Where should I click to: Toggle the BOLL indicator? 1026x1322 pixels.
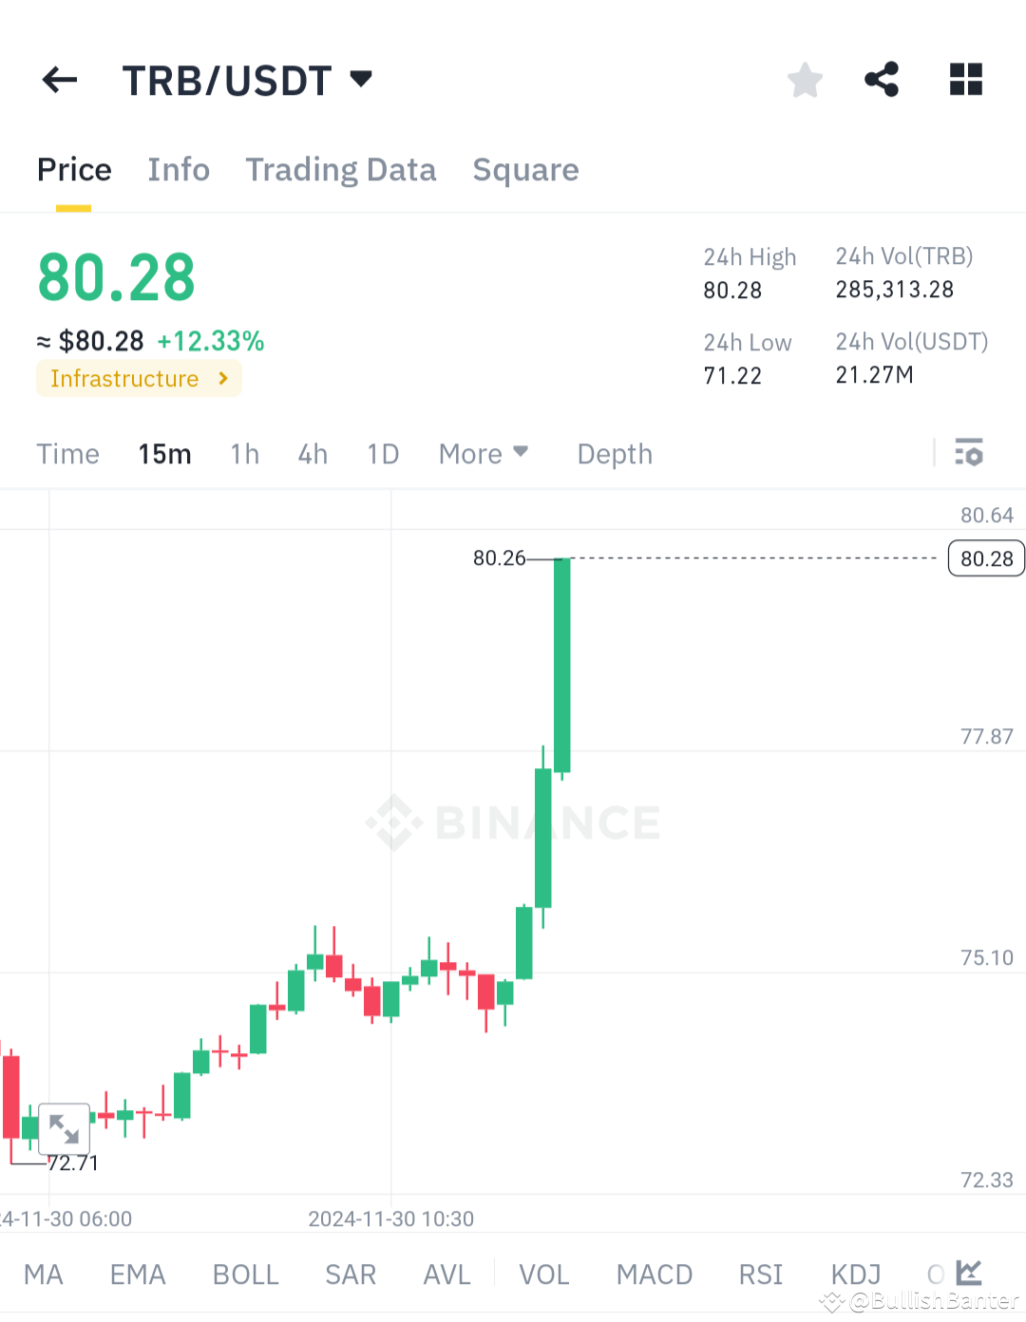coord(245,1275)
